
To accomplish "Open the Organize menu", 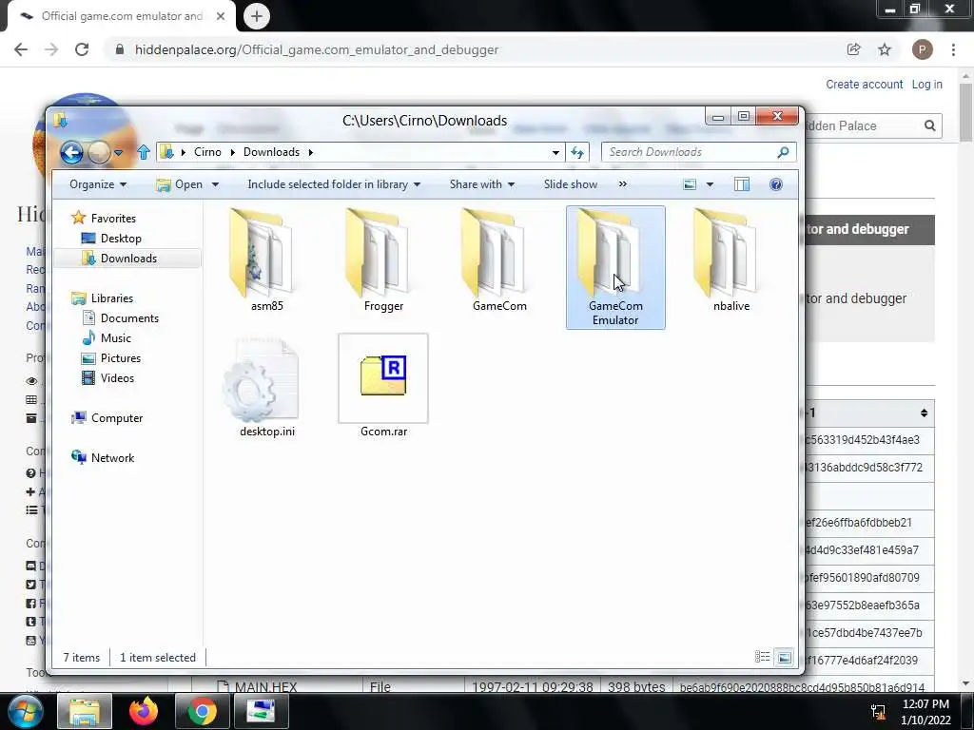I will 98,184.
